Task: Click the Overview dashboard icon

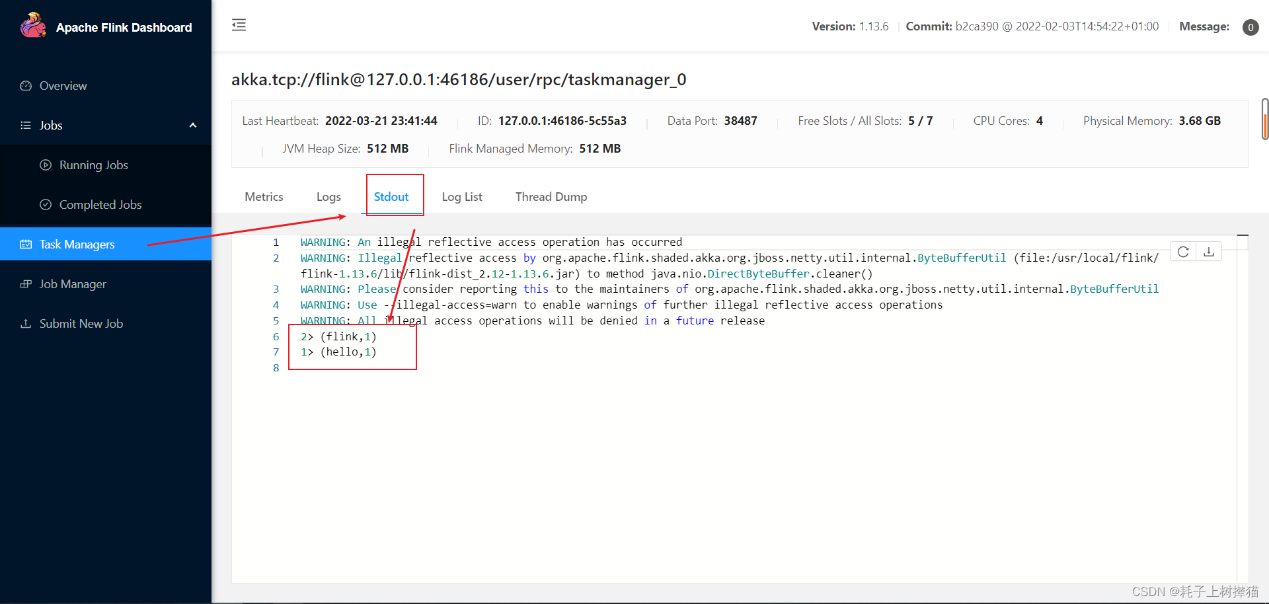Action: tap(26, 86)
